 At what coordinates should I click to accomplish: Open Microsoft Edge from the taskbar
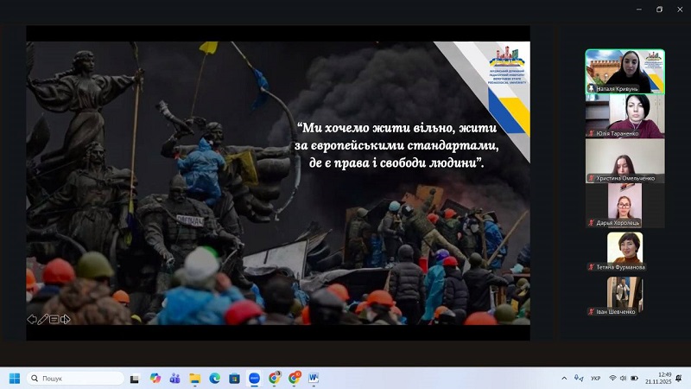(214, 378)
